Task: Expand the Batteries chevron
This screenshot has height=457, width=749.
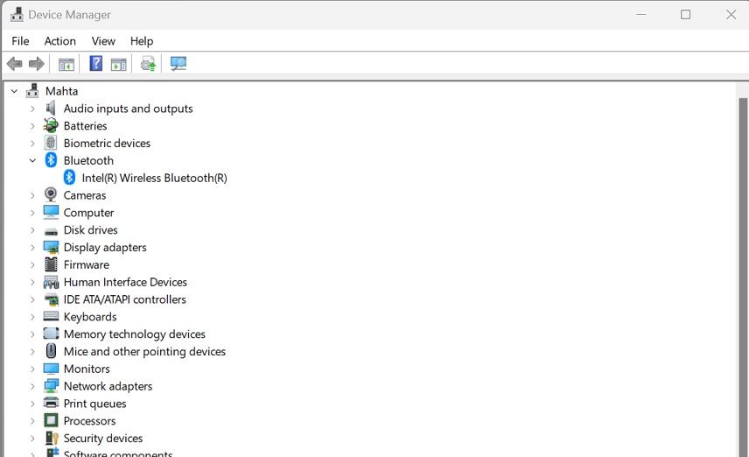Action: coord(32,126)
